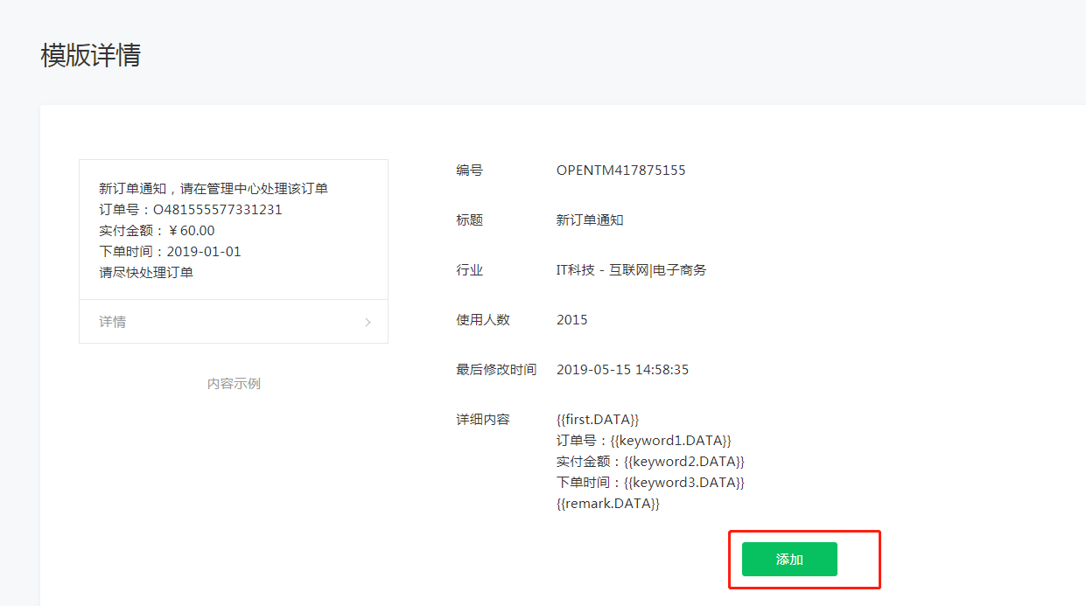Click the 详细内容 field label
Viewport: 1086px width, 606px height.
482,420
